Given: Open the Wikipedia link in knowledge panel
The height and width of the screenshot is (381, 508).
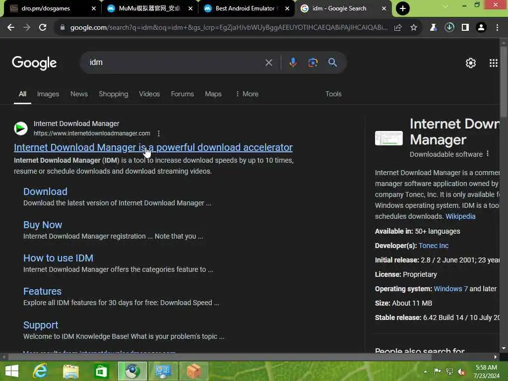Looking at the screenshot, I should pyautogui.click(x=460, y=216).
